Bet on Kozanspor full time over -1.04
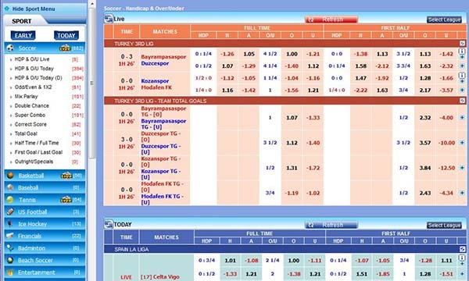This screenshot has height=281, width=469. tap(292, 78)
